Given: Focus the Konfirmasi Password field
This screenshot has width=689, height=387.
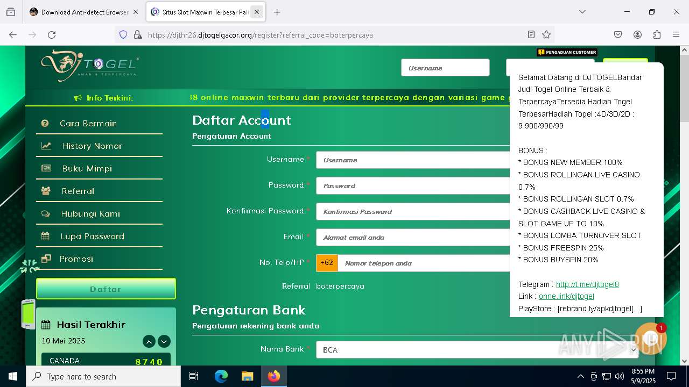Looking at the screenshot, I should pyautogui.click(x=413, y=212).
